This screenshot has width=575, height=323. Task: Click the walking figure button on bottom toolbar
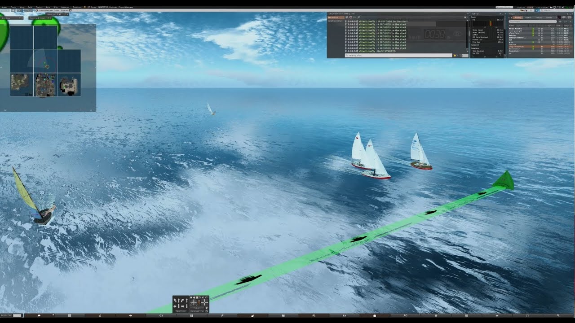(x=100, y=315)
